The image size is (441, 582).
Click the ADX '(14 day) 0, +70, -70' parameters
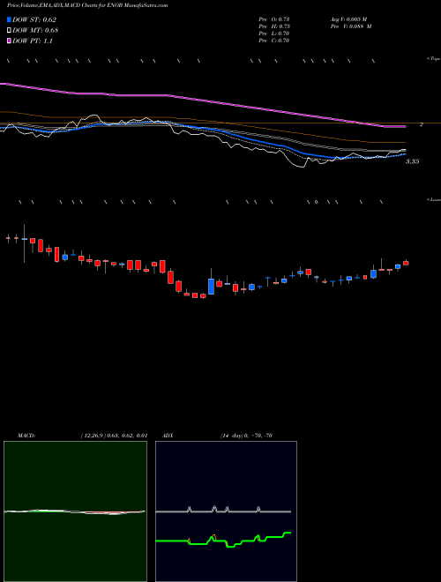click(x=246, y=436)
